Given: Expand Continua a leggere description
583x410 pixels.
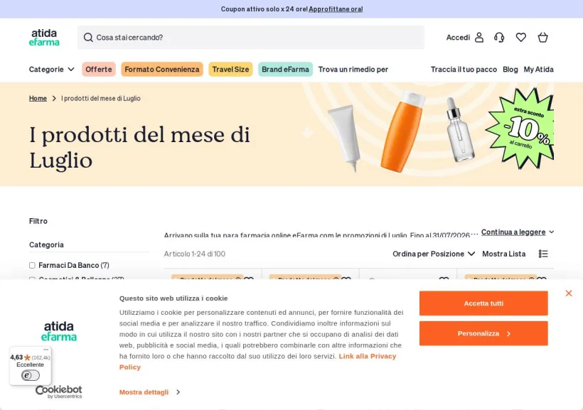Looking at the screenshot, I should pyautogui.click(x=518, y=232).
